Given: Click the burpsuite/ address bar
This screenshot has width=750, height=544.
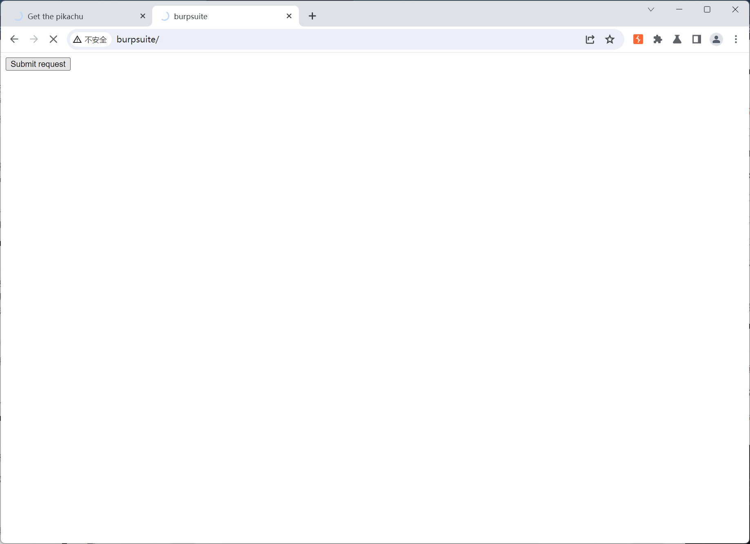Looking at the screenshot, I should 326,40.
